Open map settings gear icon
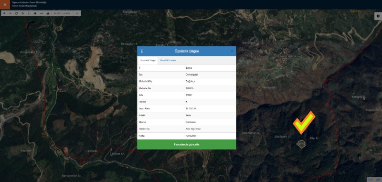 pyautogui.click(x=378, y=16)
